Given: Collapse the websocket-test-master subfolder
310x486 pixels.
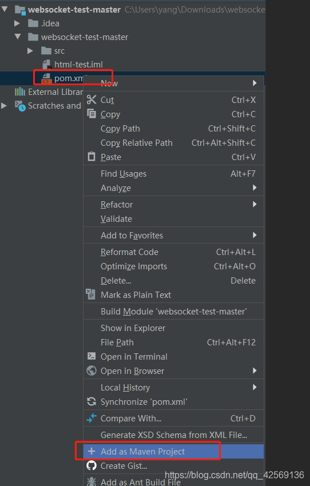Looking at the screenshot, I should point(18,37).
